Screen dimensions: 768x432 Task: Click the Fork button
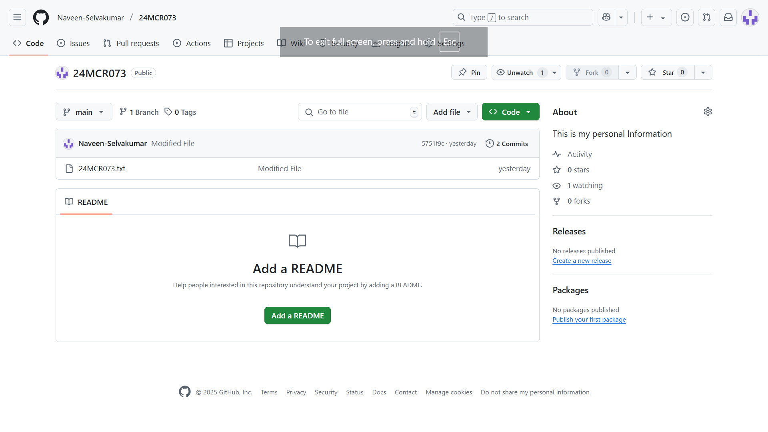pos(592,72)
